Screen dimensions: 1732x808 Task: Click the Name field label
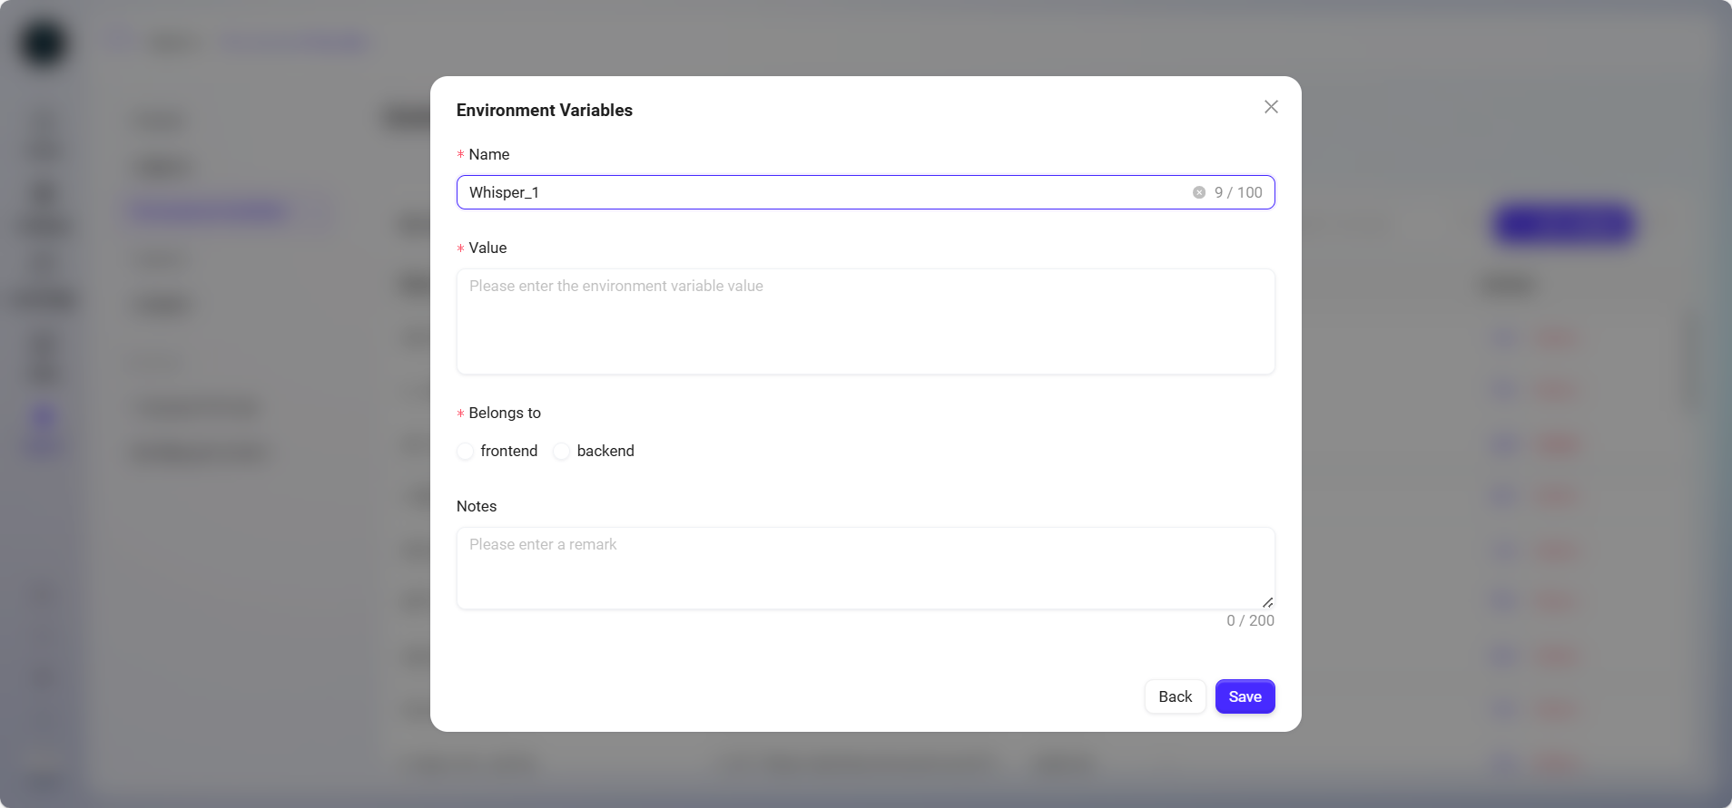point(488,154)
